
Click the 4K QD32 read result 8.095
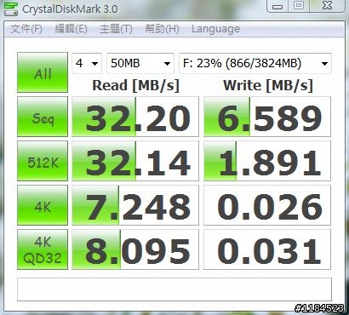tap(135, 249)
